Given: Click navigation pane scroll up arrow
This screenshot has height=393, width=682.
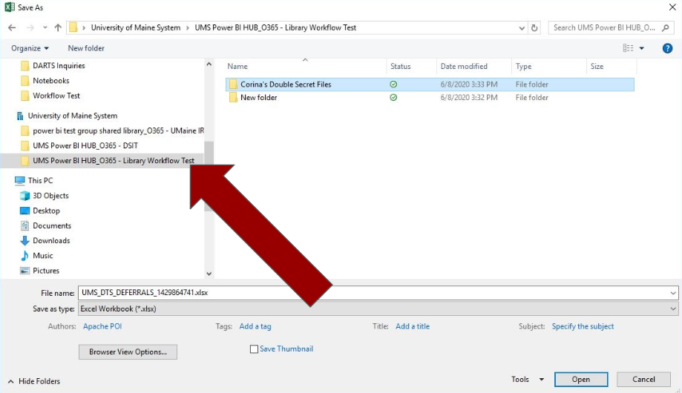Looking at the screenshot, I should [x=209, y=65].
